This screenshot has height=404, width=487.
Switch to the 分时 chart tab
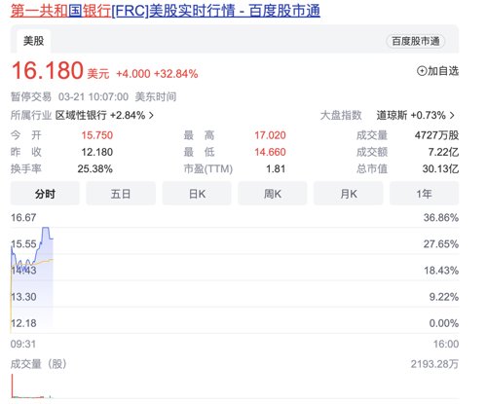point(45,194)
